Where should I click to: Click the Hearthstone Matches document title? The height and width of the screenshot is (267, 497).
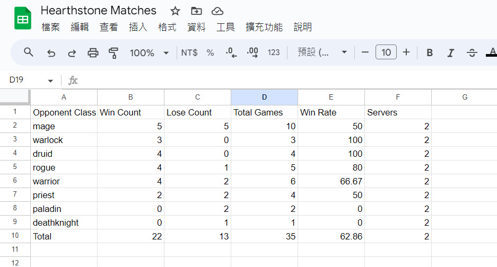[99, 11]
